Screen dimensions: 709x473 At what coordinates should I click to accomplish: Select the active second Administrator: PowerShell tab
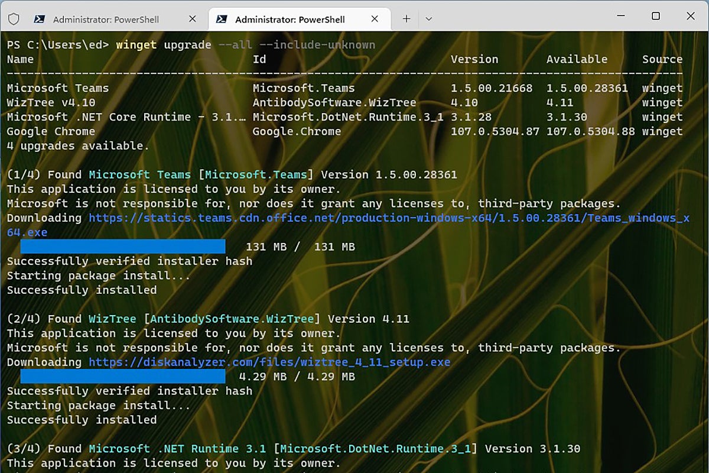(x=300, y=19)
